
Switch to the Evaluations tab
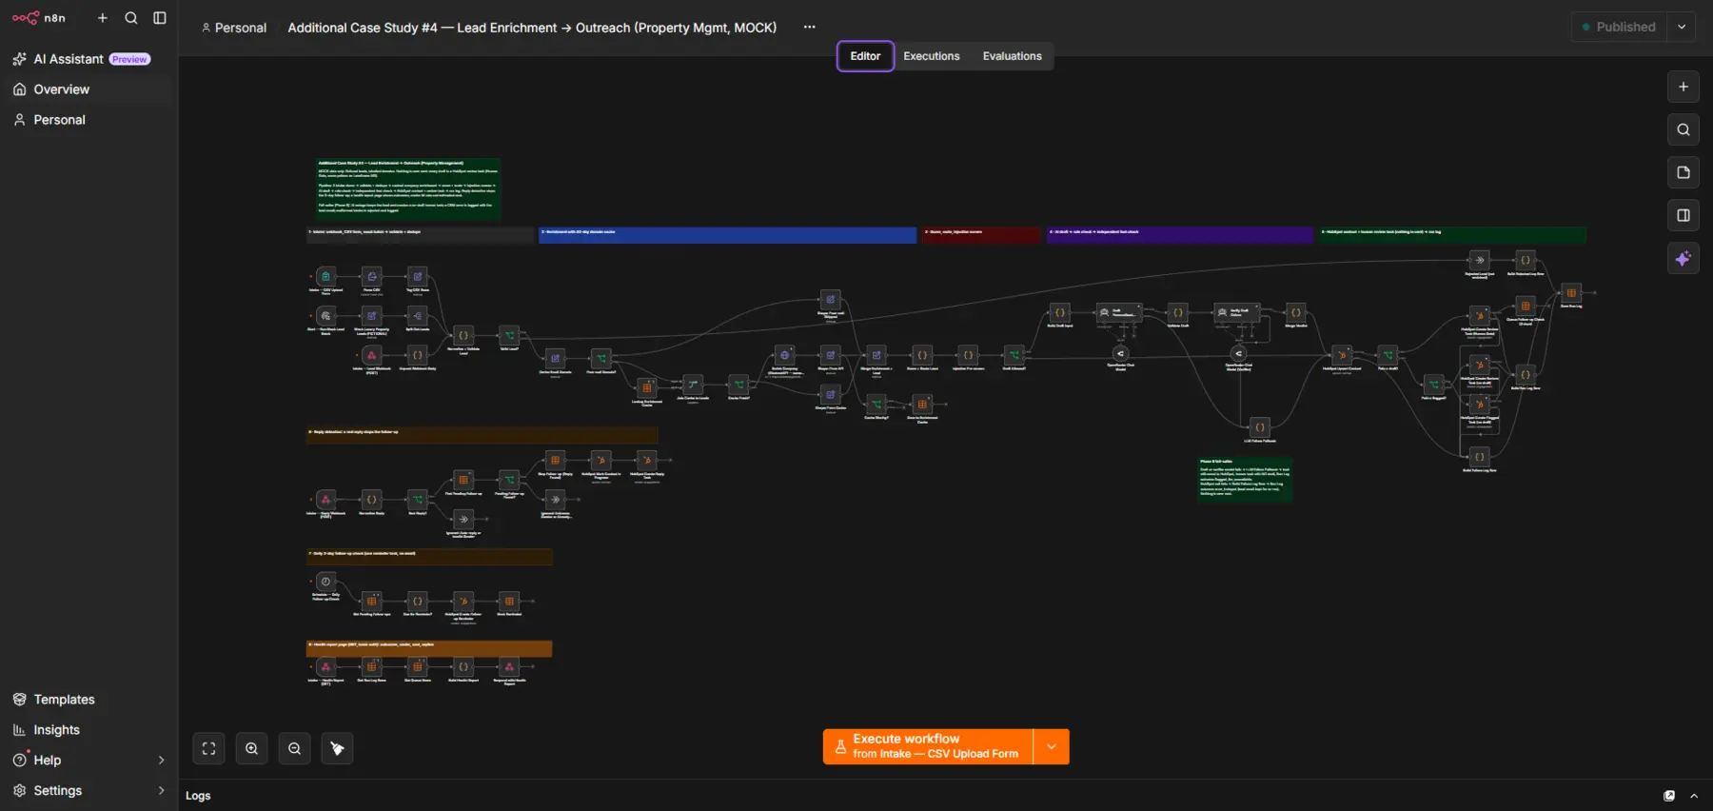click(x=1012, y=56)
